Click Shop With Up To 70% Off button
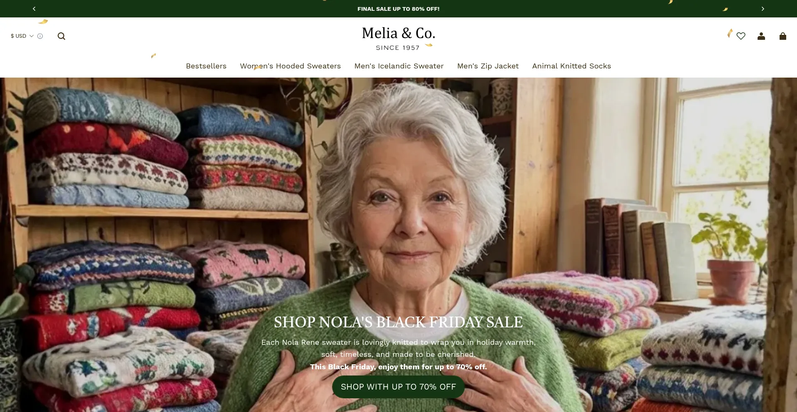The image size is (797, 412). [x=398, y=387]
